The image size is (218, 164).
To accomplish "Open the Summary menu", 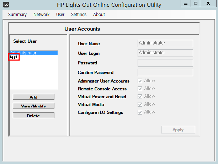I will [x=17, y=15].
